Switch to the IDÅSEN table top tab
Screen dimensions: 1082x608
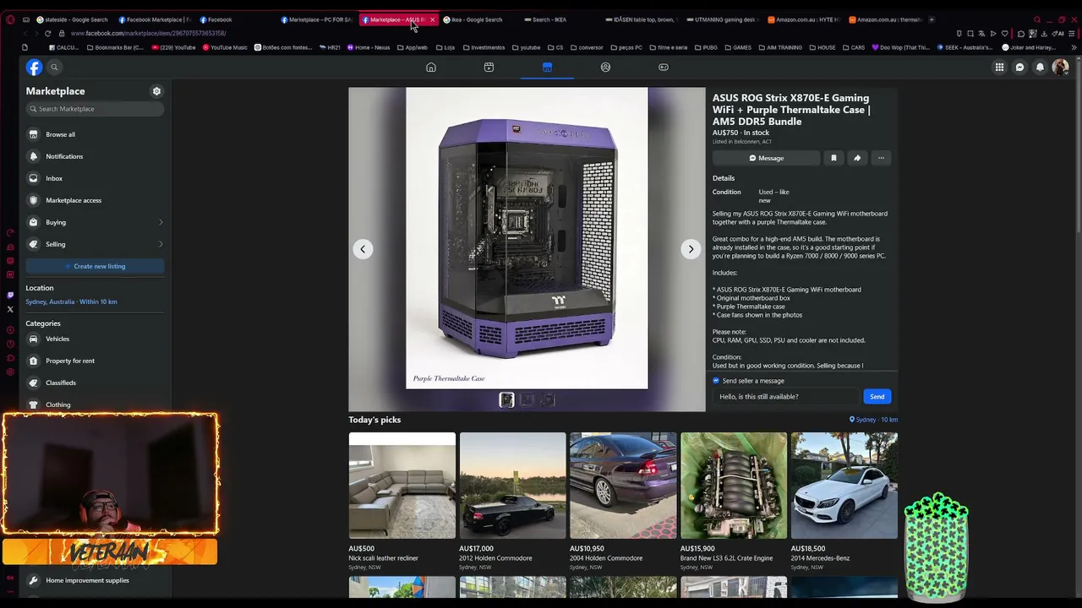[642, 19]
